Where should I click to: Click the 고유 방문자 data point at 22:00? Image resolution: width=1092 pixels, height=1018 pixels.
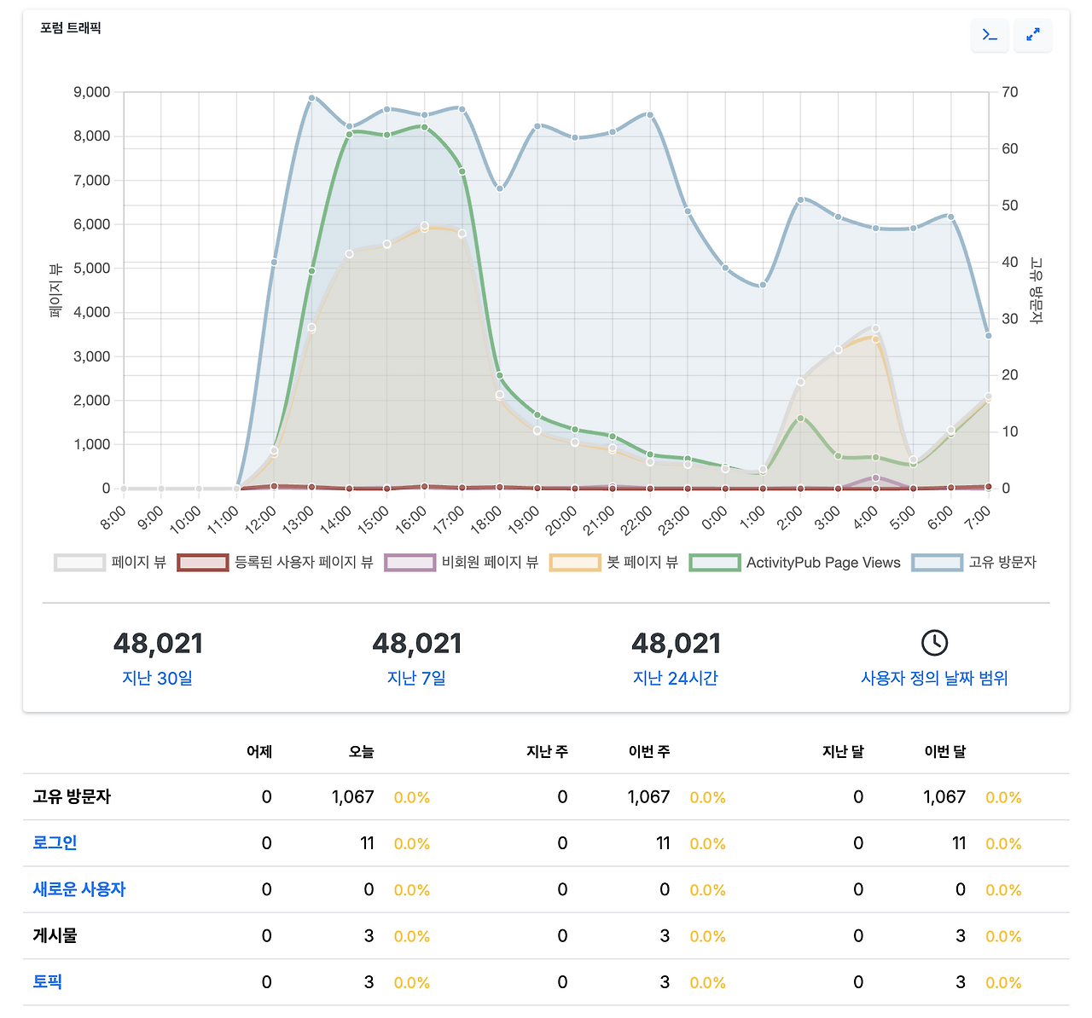tap(650, 115)
